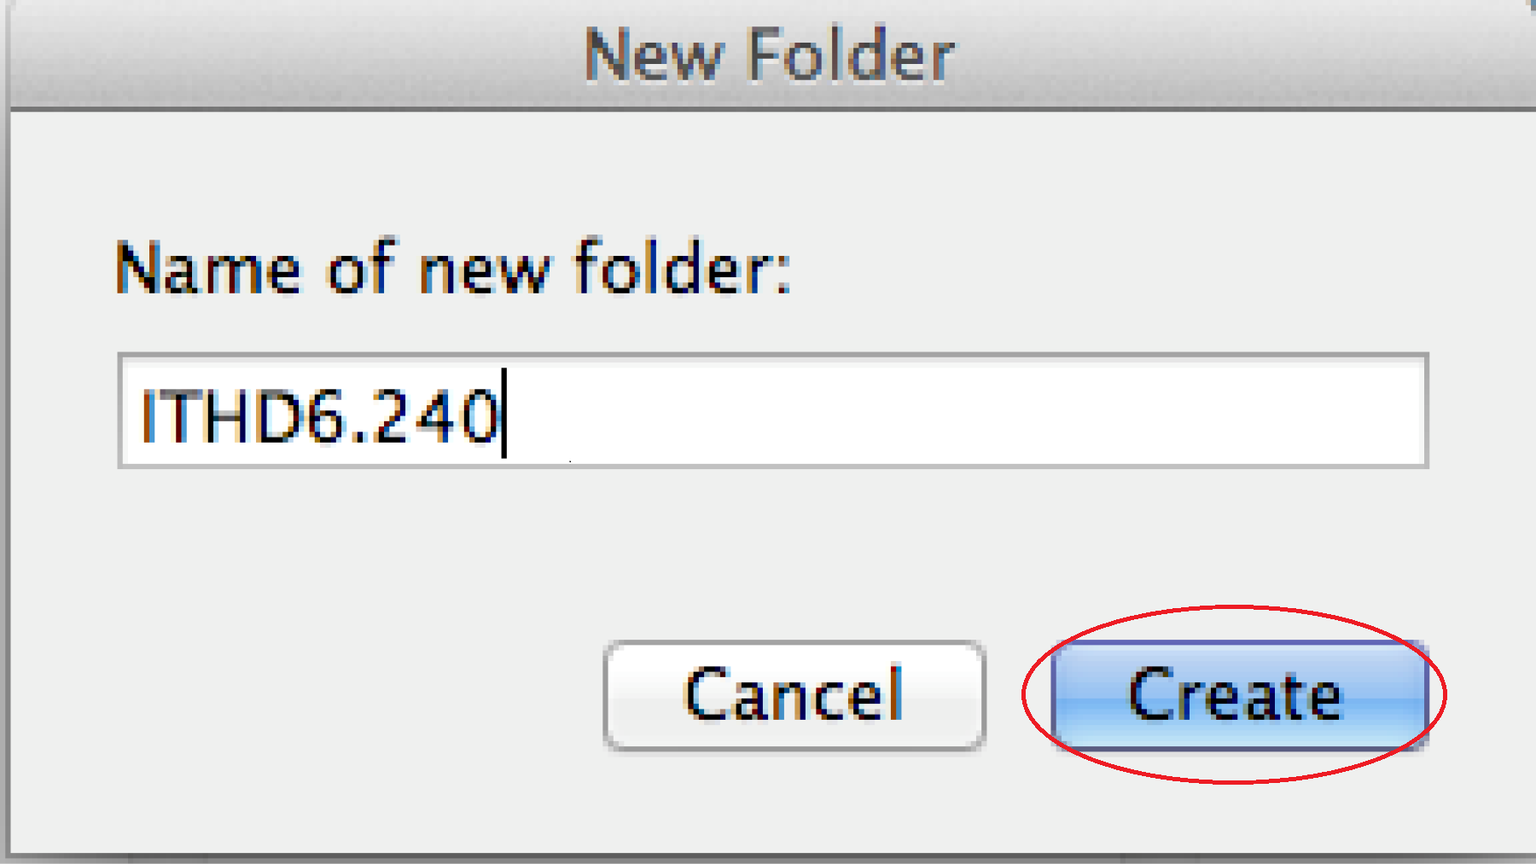This screenshot has height=864, width=1536.
Task: Click the word 'Name' in the label
Action: [209, 269]
